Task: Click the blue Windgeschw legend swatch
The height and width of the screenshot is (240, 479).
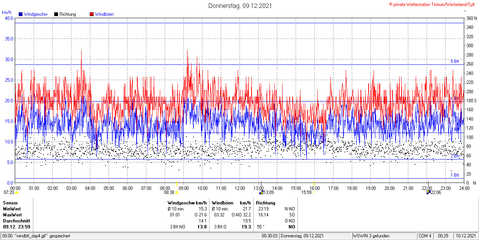Action: click(x=21, y=14)
